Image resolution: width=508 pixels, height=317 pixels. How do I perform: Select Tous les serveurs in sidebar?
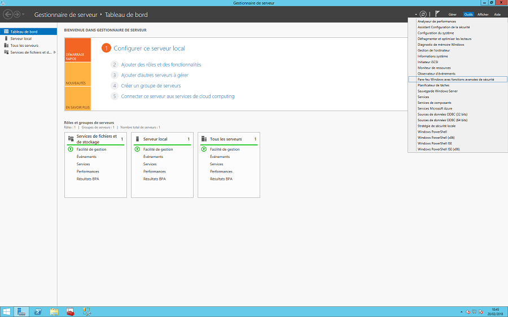tap(29, 45)
